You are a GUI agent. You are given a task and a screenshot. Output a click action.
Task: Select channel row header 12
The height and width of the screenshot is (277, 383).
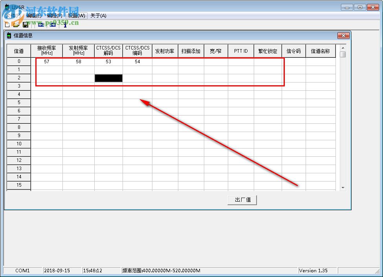point(19,160)
